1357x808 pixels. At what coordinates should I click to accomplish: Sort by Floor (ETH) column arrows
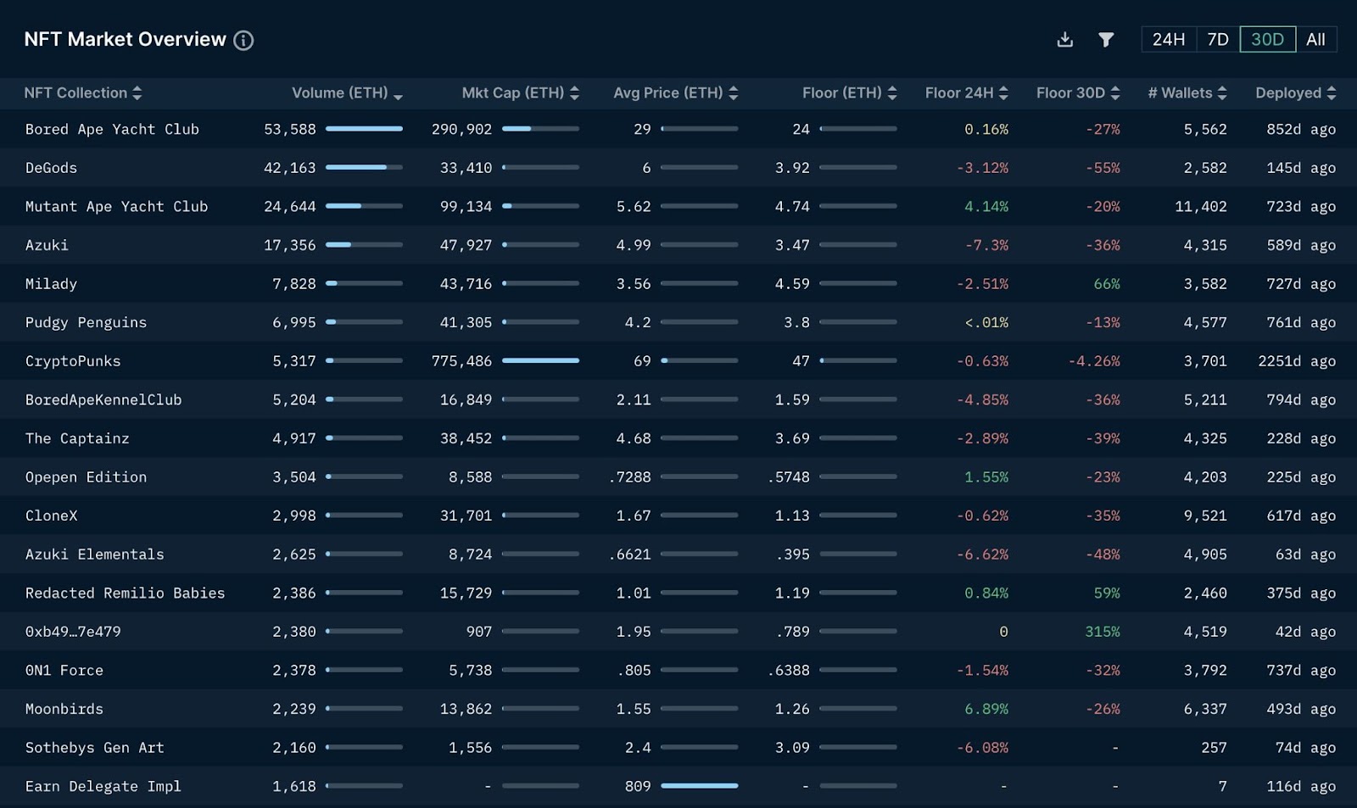coord(892,93)
